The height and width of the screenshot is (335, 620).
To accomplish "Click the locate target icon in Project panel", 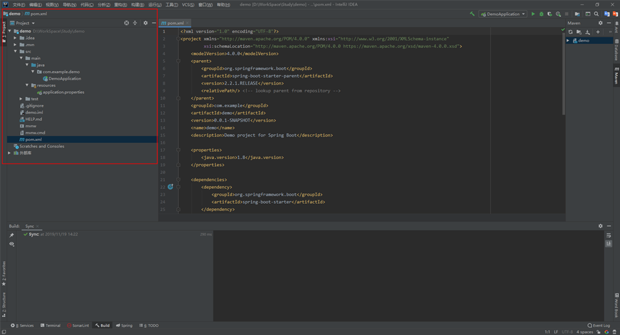I will pyautogui.click(x=126, y=23).
